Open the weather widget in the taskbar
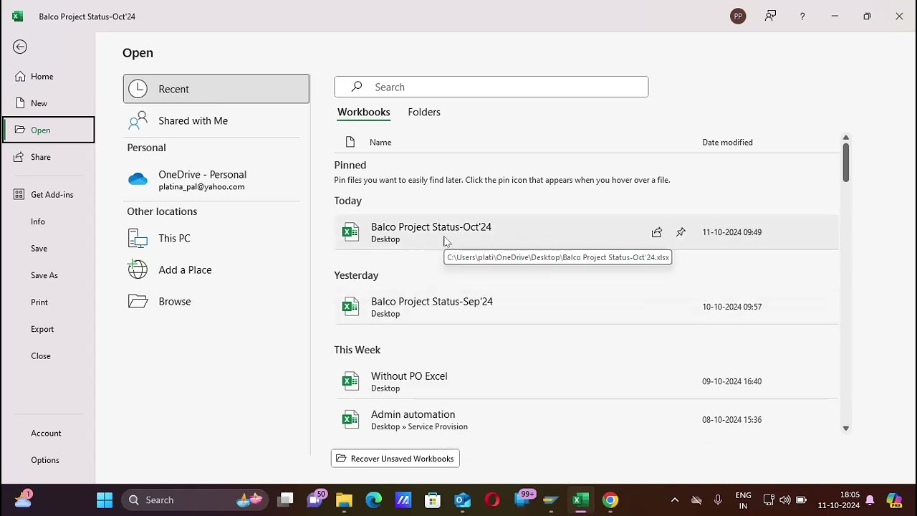This screenshot has height=516, width=917. pos(23,499)
